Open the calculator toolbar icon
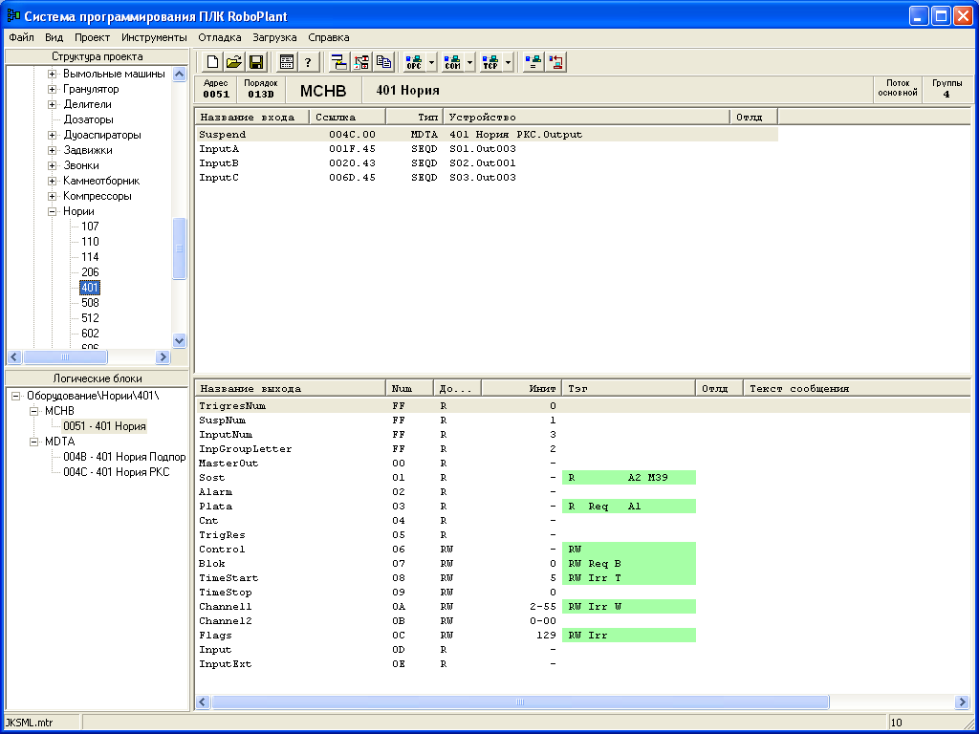This screenshot has width=979, height=734. pos(286,62)
